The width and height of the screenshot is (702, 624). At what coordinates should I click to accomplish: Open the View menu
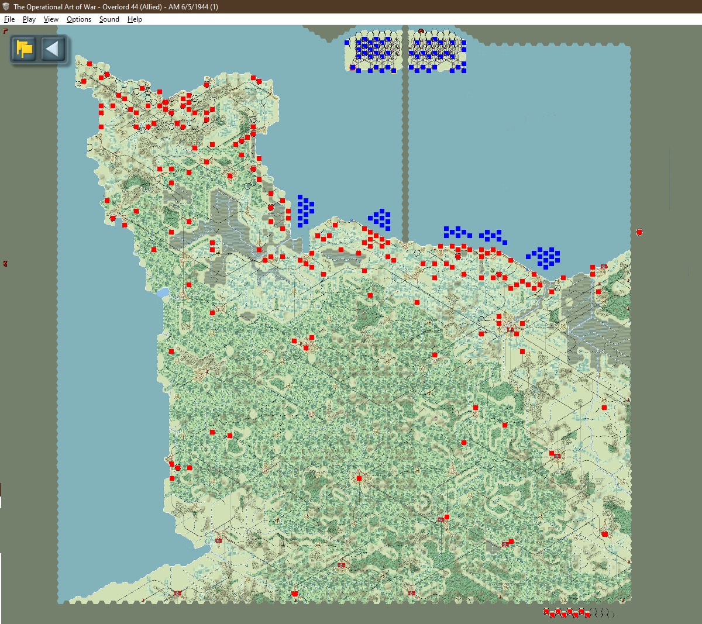(51, 19)
